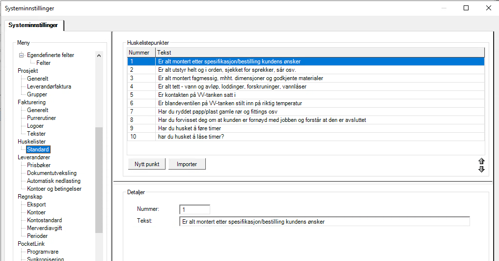This screenshot has height=261, width=499.
Task: Select row 'Er alt montert fagmessig'
Action: [306, 78]
